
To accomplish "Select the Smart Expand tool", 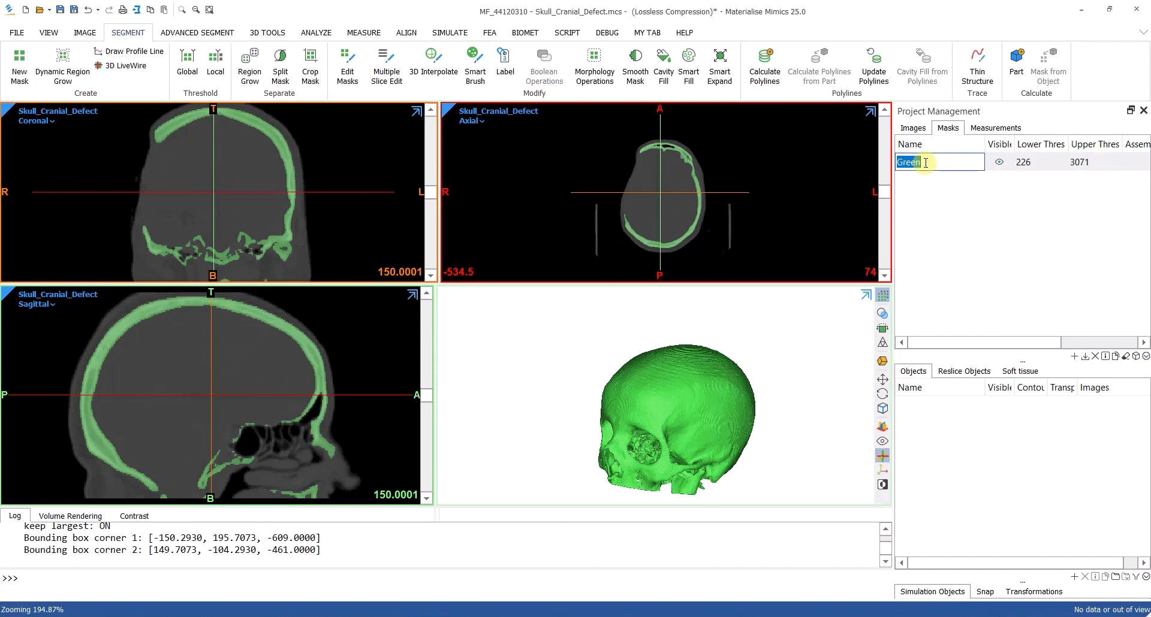I will 719,66.
